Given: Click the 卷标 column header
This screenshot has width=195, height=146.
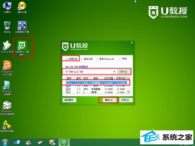Looking at the screenshot, I should (96, 79).
